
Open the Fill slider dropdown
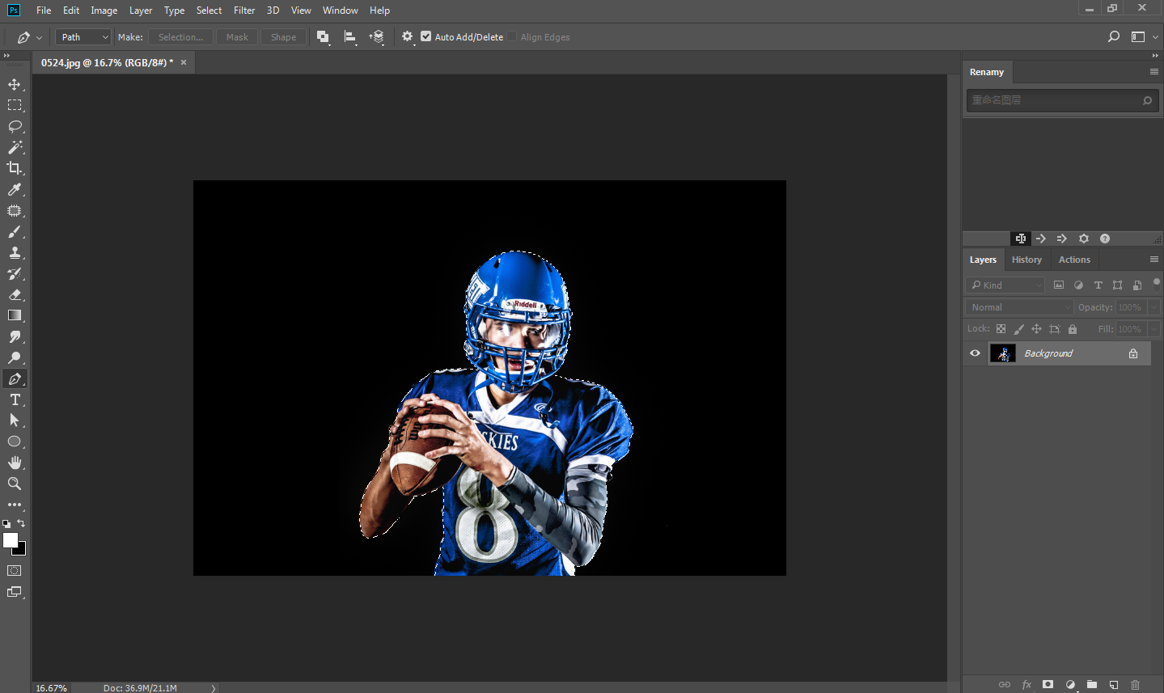pos(1154,329)
